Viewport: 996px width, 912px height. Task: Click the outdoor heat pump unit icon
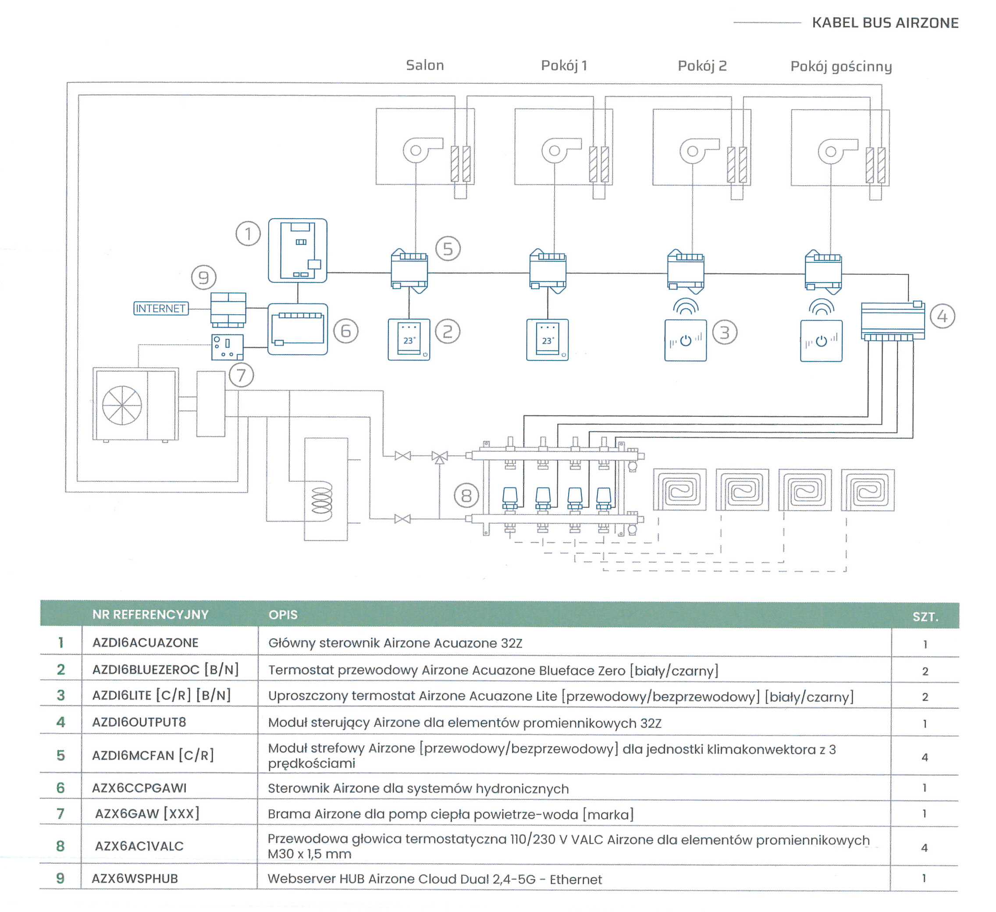click(136, 405)
